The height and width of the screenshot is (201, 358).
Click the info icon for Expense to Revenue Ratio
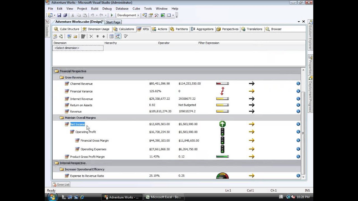[298, 176]
